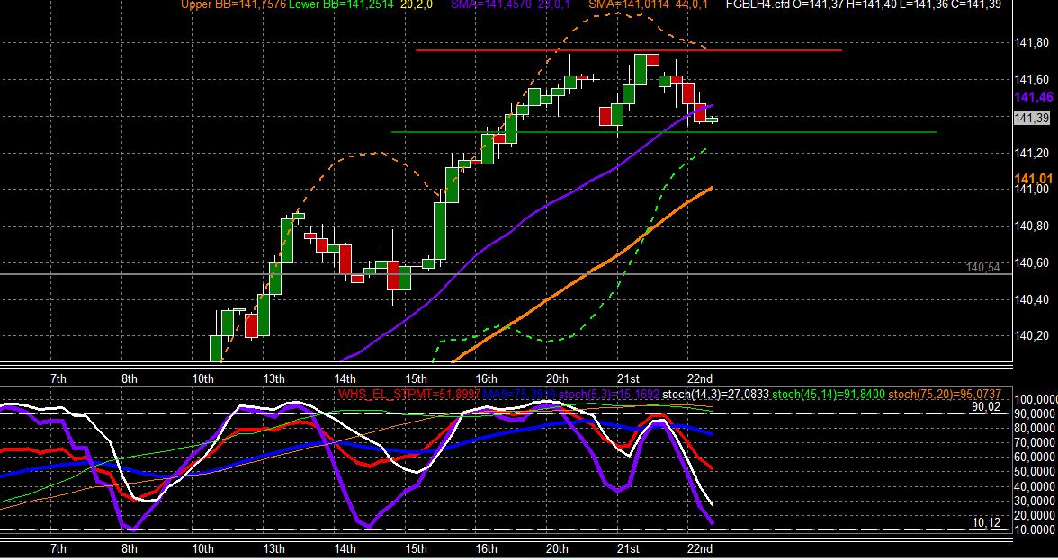Viewport: 1058px width, 560px height.
Task: Click the '141,20' price axis label
Action: pyautogui.click(x=1032, y=153)
